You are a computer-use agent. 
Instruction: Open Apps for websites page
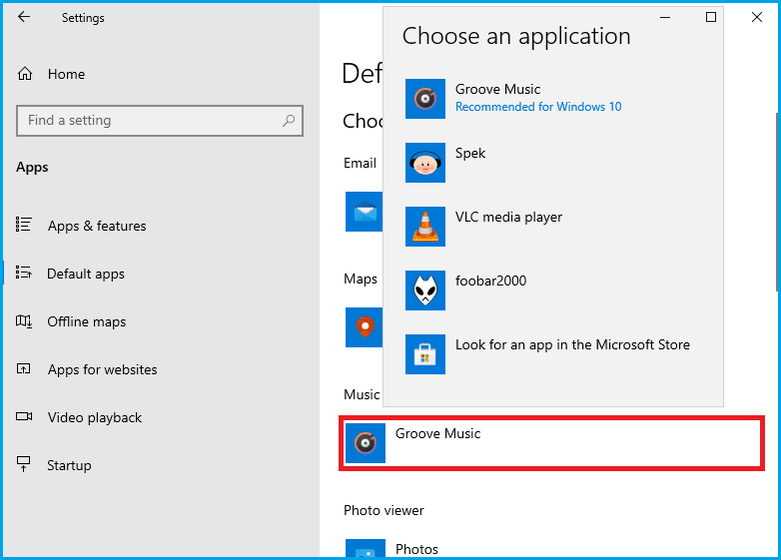click(102, 369)
